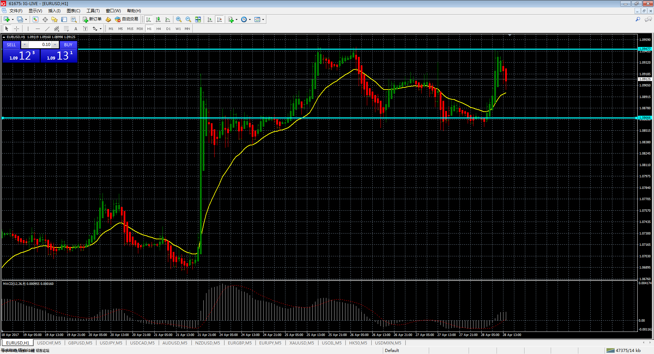Expand the indicators dropdown arrow
Viewport: 654px width, 354px height.
(236, 19)
